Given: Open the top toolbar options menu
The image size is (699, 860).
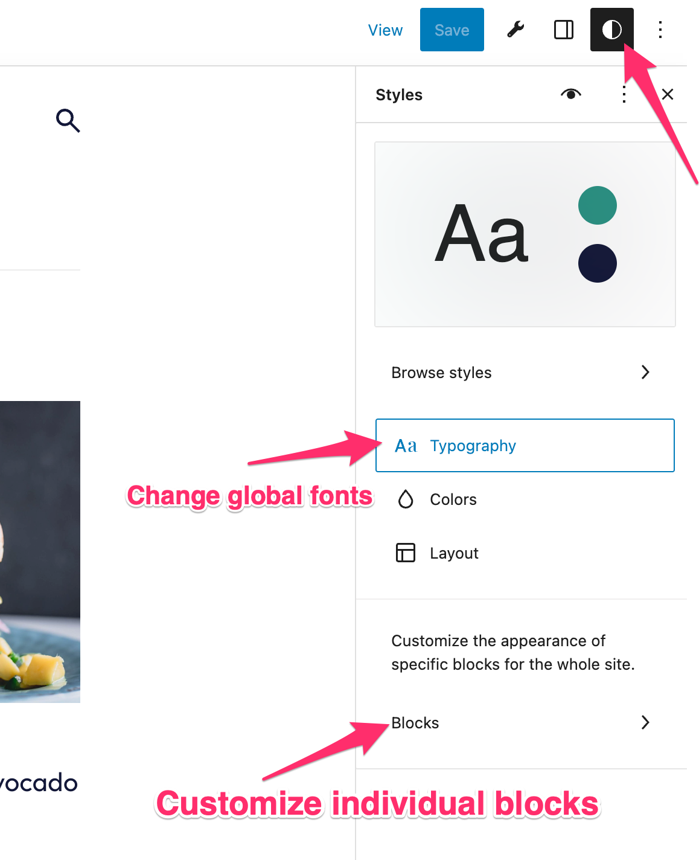Looking at the screenshot, I should tap(660, 30).
